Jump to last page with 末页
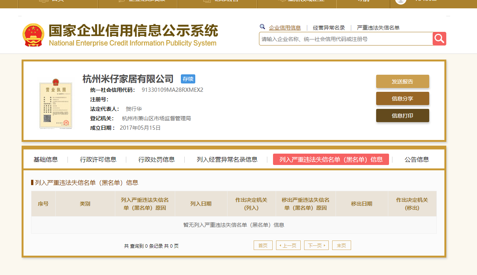Image resolution: width=477 pixels, height=275 pixels. (342, 245)
